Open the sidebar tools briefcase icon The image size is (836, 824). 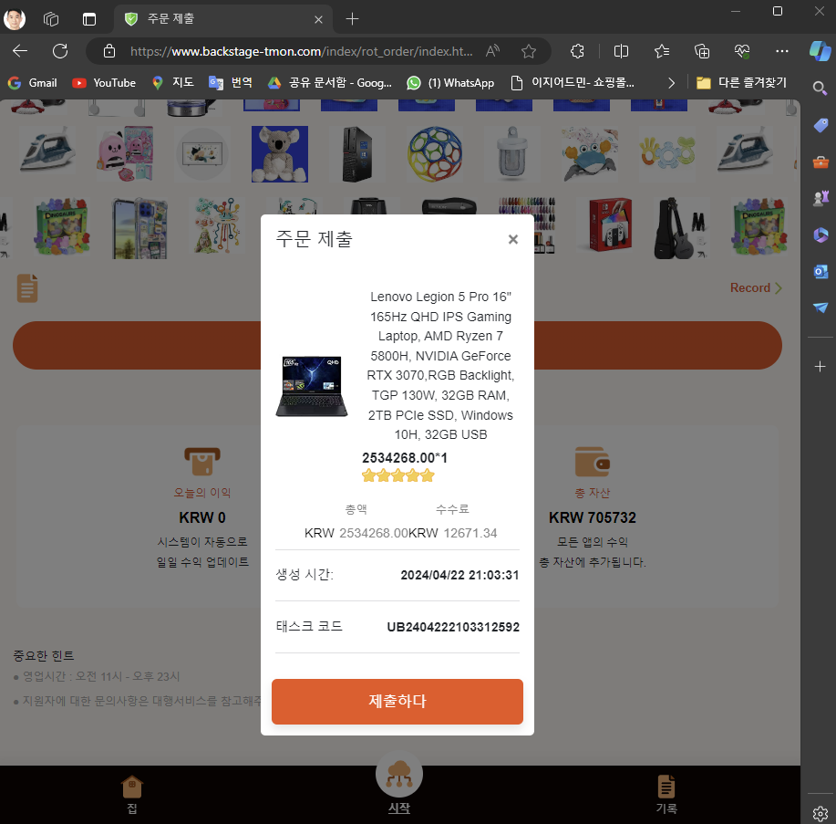click(x=821, y=162)
